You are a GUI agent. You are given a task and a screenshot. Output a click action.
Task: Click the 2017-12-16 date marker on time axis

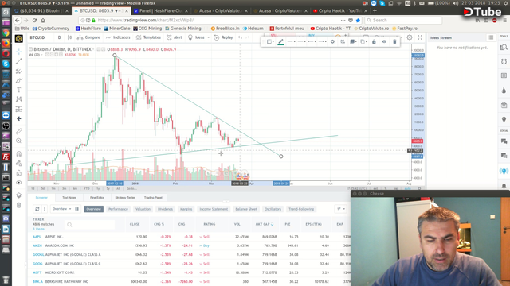click(x=115, y=184)
